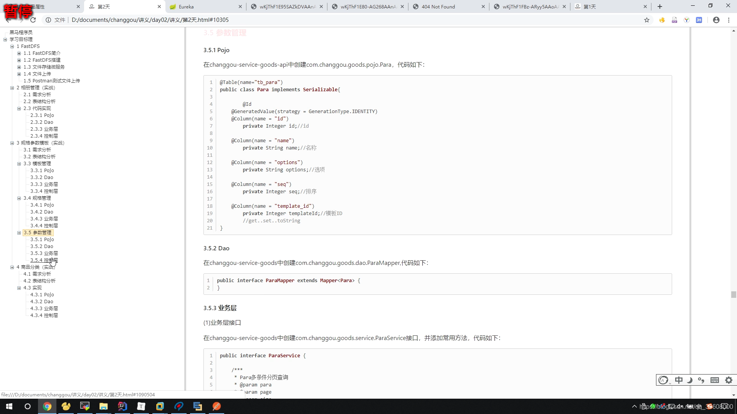737x414 pixels.
Task: Switch to the wKjThF1FBz-ARyy5AAoA tab
Action: click(x=530, y=7)
